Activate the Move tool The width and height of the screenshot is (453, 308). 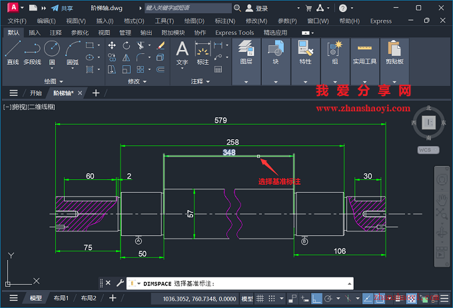point(112,45)
